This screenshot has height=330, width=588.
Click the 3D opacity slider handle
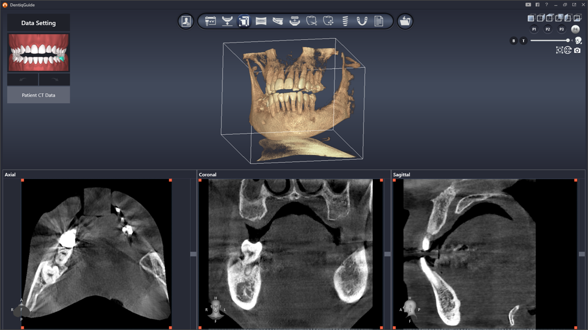(x=568, y=40)
